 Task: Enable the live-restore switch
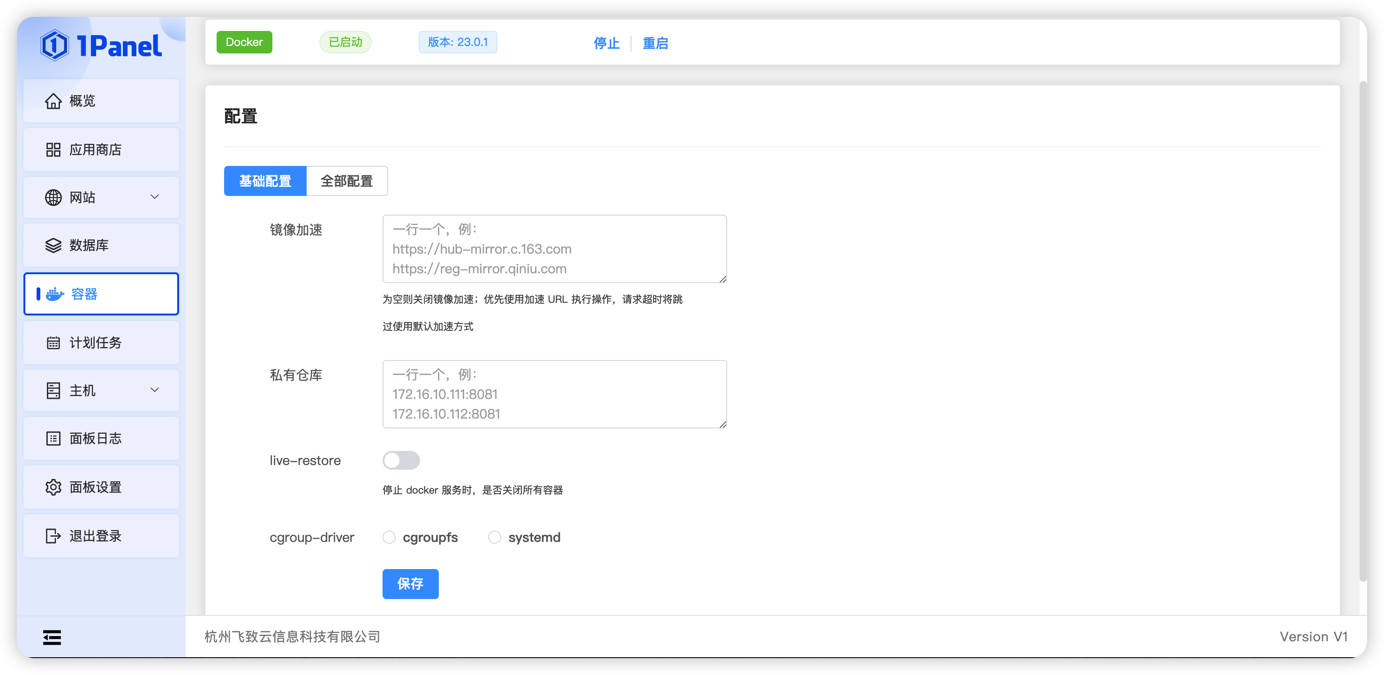(x=401, y=460)
